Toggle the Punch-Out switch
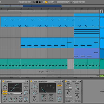The height and width of the screenshot is (104, 104). [x=74, y=2]
